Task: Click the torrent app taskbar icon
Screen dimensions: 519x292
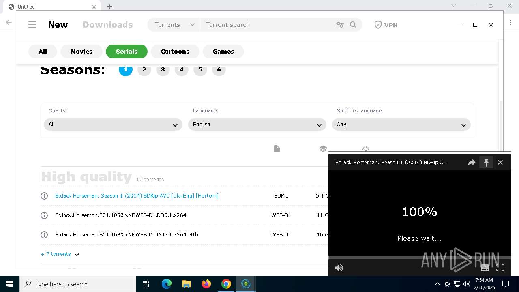Action: point(246,284)
